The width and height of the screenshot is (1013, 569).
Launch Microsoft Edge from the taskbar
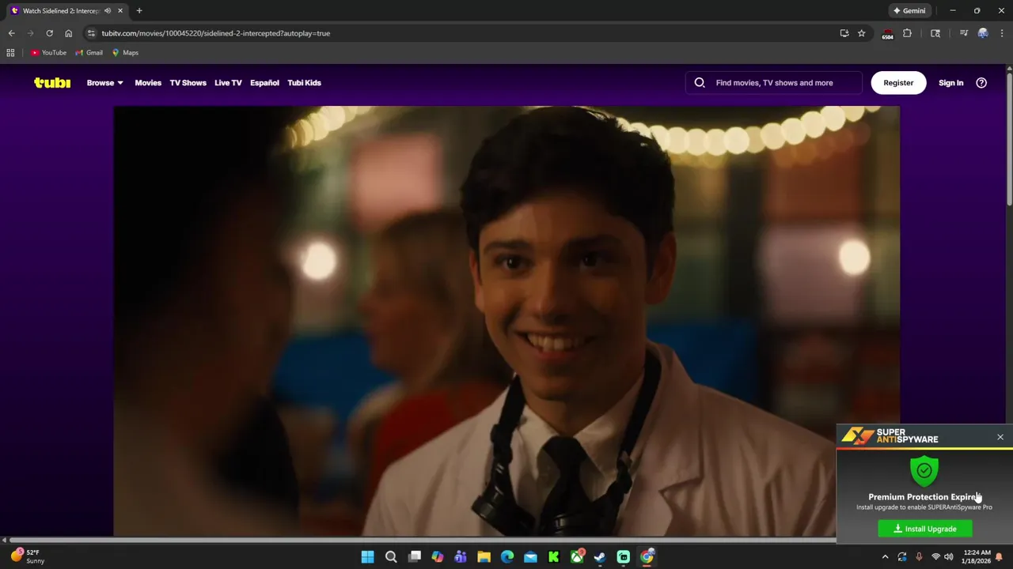click(507, 556)
